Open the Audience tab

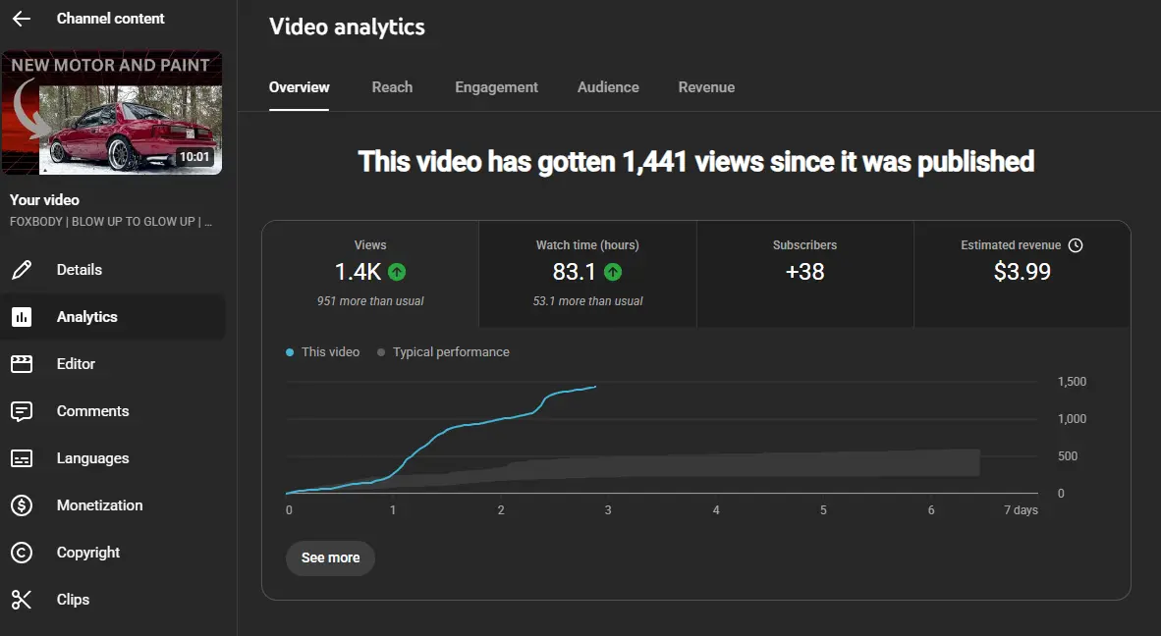pyautogui.click(x=608, y=87)
